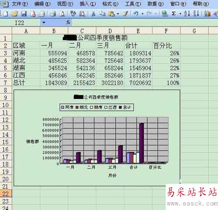218x210 pixels.
Task: Expand the Paste options dropdown arrow
Action: [x=118, y=14]
